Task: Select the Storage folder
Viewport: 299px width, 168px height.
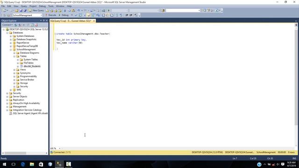Action: pos(24,83)
